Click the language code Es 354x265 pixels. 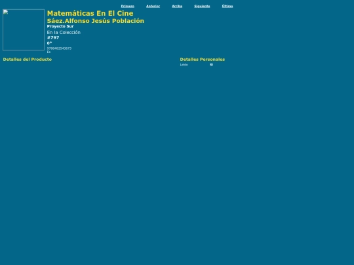tap(49, 52)
